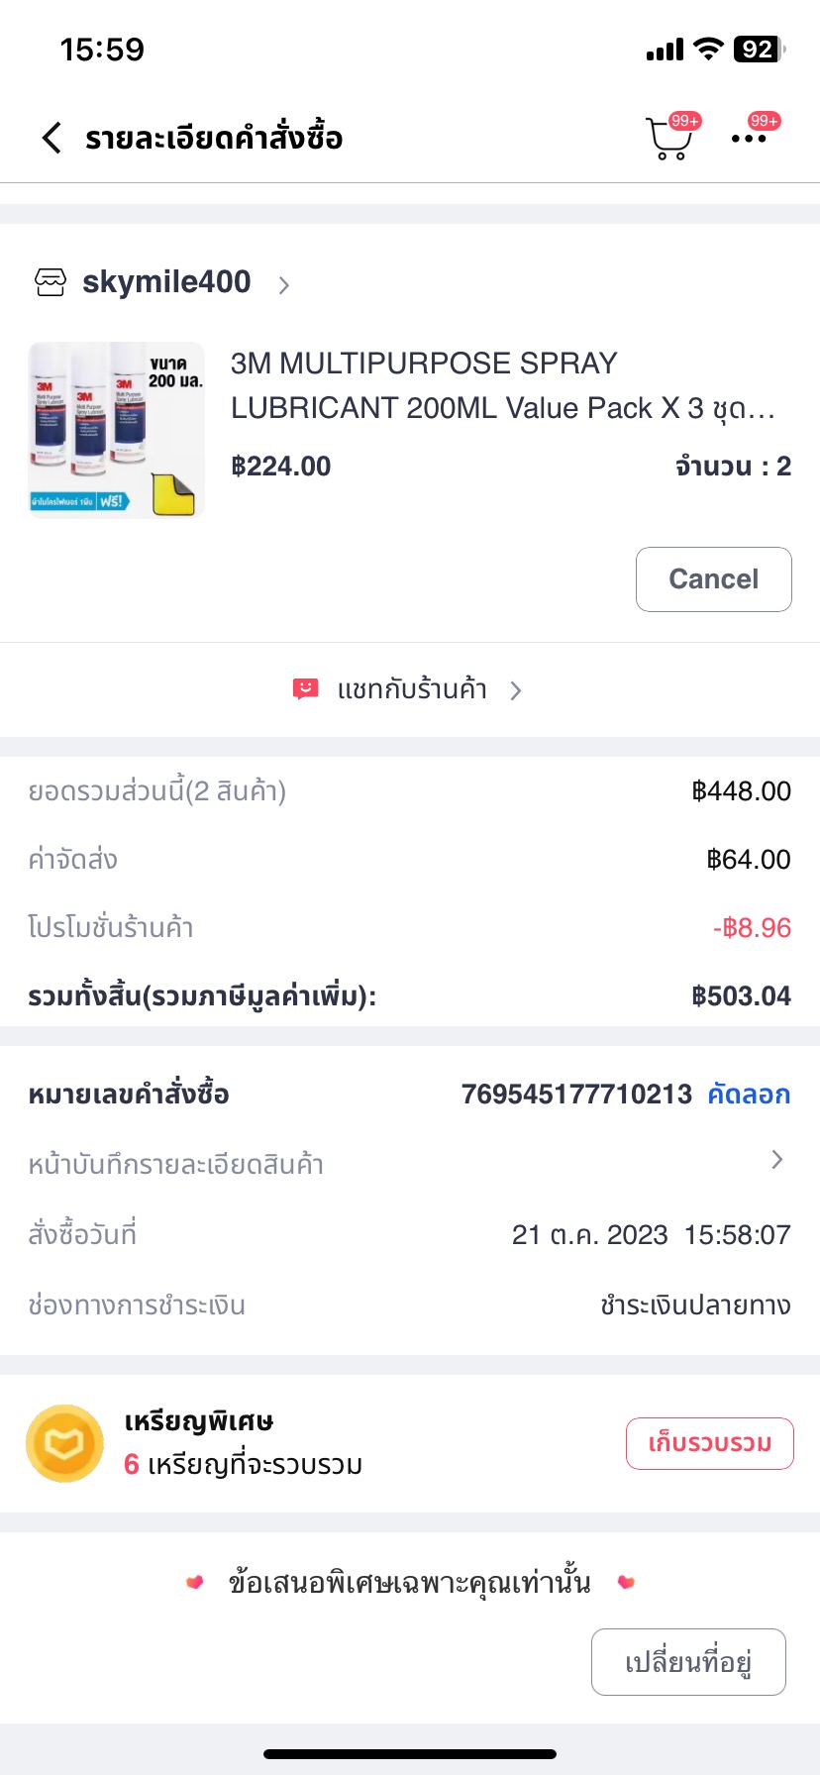The width and height of the screenshot is (820, 1775).
Task: Tap chevron next to แชทกับร้านค้า
Action: [x=516, y=690]
